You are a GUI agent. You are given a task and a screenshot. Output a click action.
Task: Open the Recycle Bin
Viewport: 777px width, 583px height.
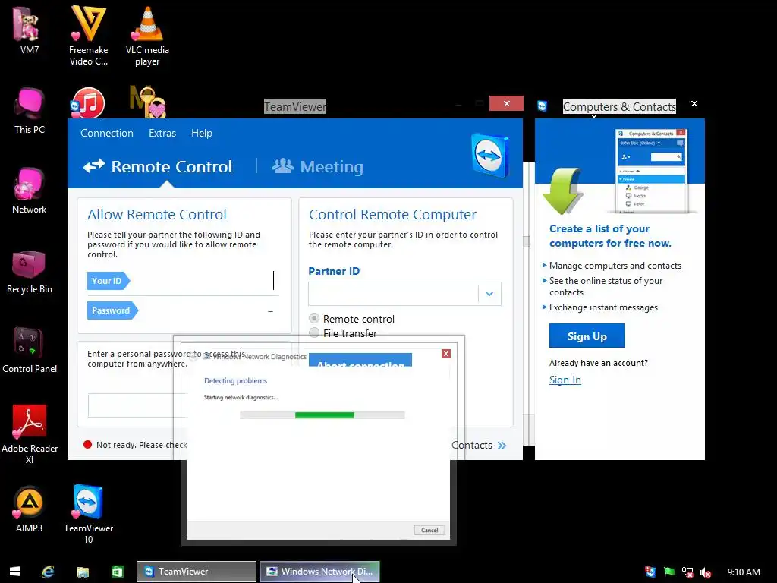pos(30,271)
